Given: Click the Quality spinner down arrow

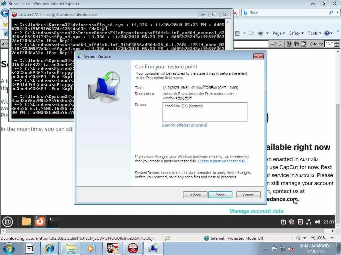Looking at the screenshot, I should tap(337, 45).
